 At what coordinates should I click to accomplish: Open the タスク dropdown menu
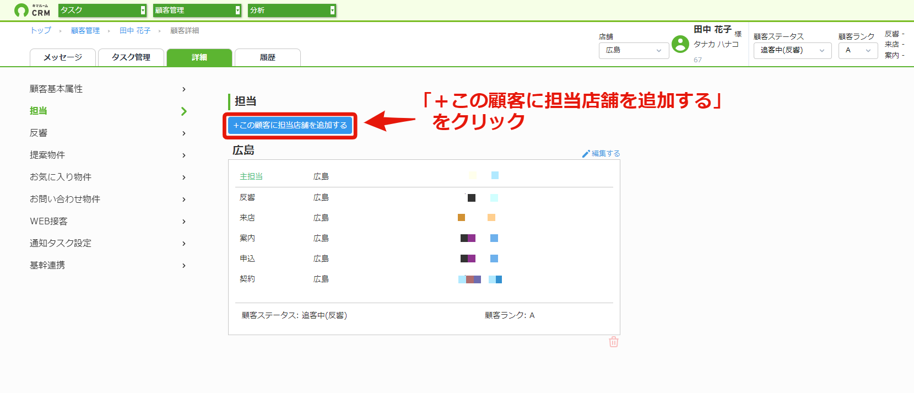click(x=102, y=10)
